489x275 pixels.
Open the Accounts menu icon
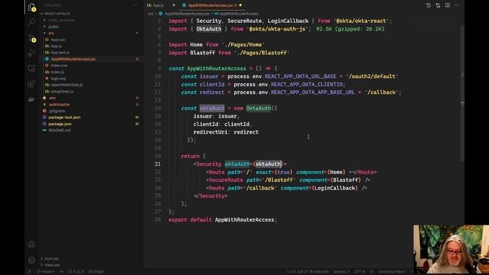(x=31, y=244)
